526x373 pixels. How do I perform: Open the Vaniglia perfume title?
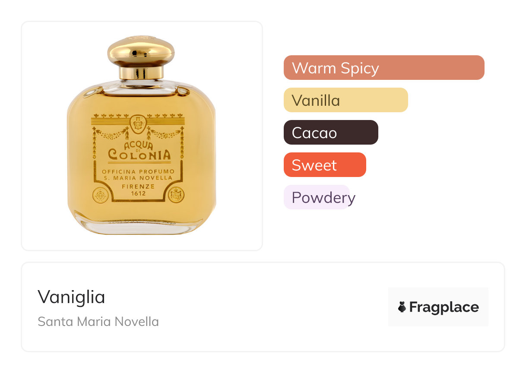pos(71,297)
